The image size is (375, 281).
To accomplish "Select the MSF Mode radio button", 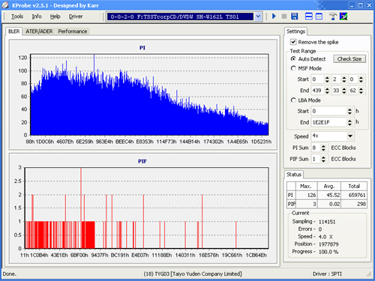I will (x=293, y=68).
